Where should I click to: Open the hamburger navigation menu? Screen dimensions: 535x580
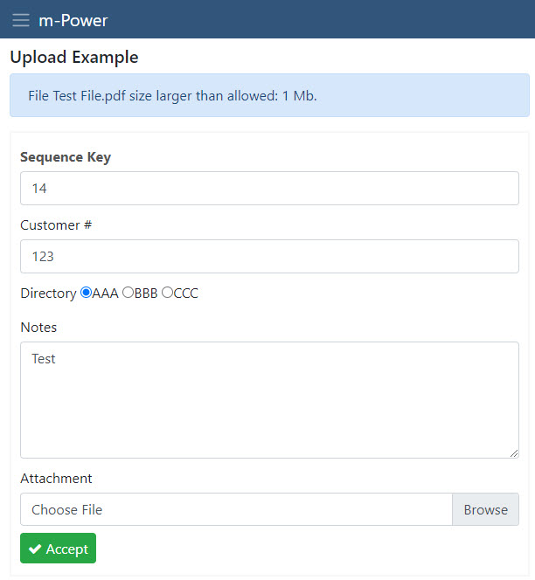click(21, 20)
